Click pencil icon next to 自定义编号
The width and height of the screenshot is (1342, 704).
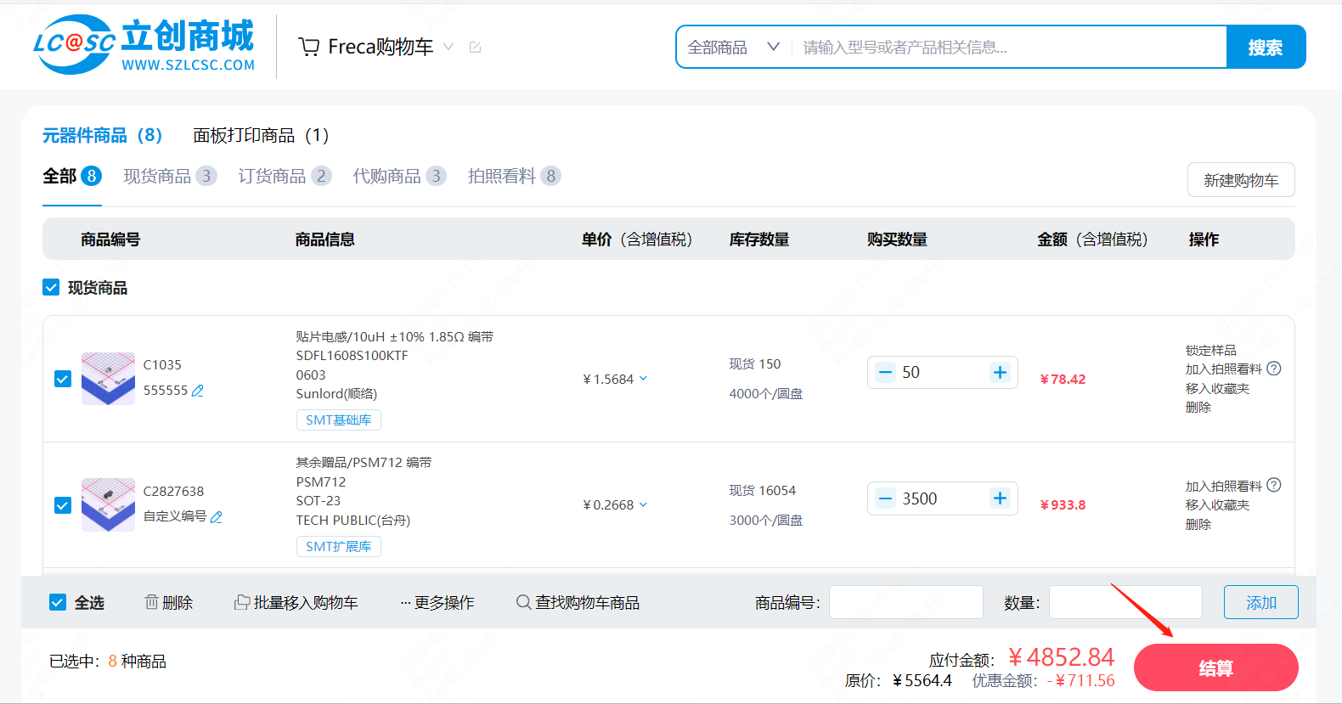pos(217,517)
